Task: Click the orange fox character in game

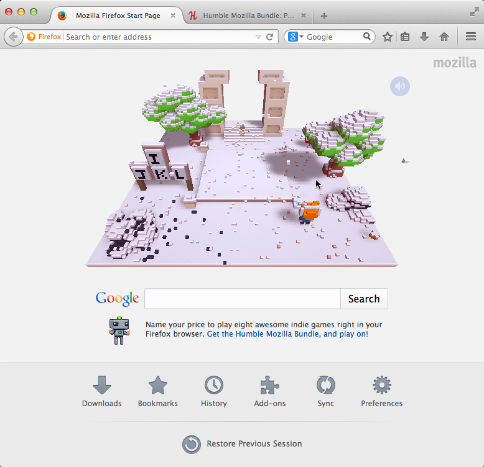Action: (309, 212)
